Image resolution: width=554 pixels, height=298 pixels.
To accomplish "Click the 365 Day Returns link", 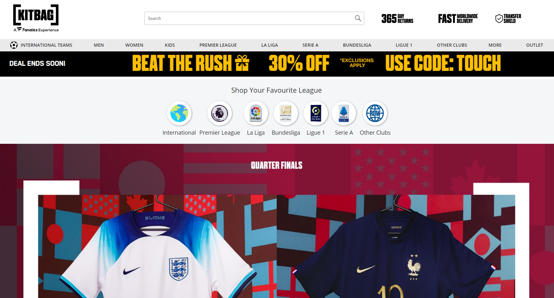I will [397, 19].
